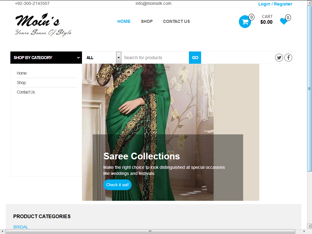Open the wishlist heart icon
The height and width of the screenshot is (234, 312).
[284, 21]
